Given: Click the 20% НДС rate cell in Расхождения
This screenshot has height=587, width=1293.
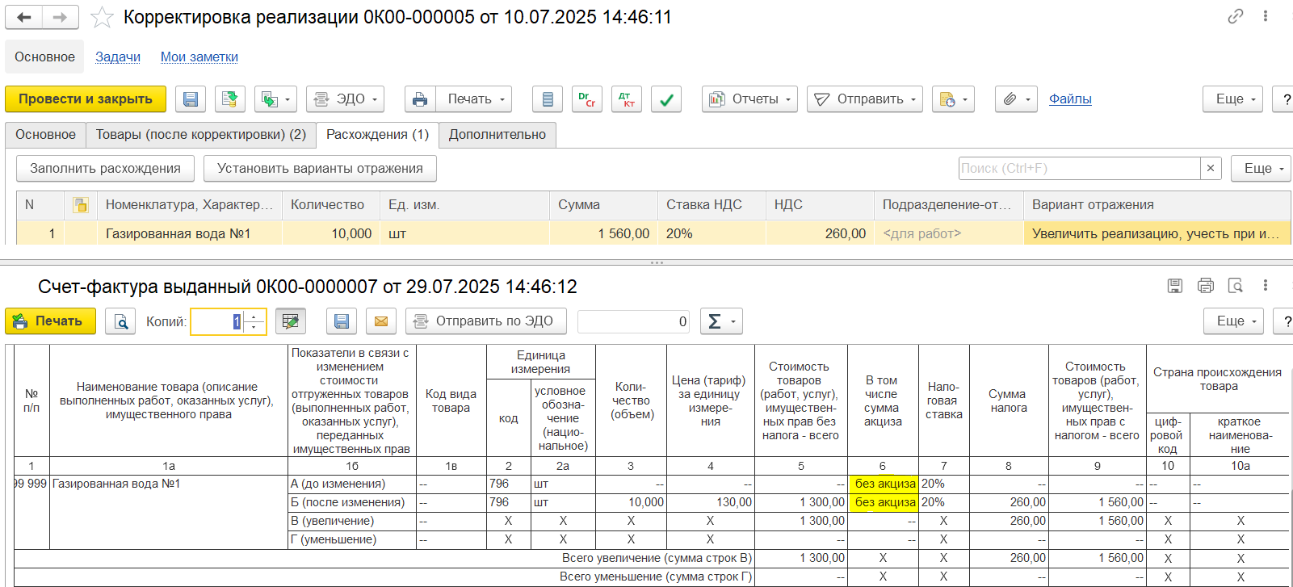Looking at the screenshot, I should [x=712, y=234].
